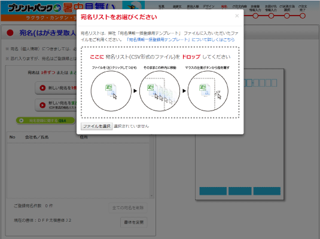Click the arrow between second and third circles
Viewport: 320px width, 239px height.
(x=184, y=91)
